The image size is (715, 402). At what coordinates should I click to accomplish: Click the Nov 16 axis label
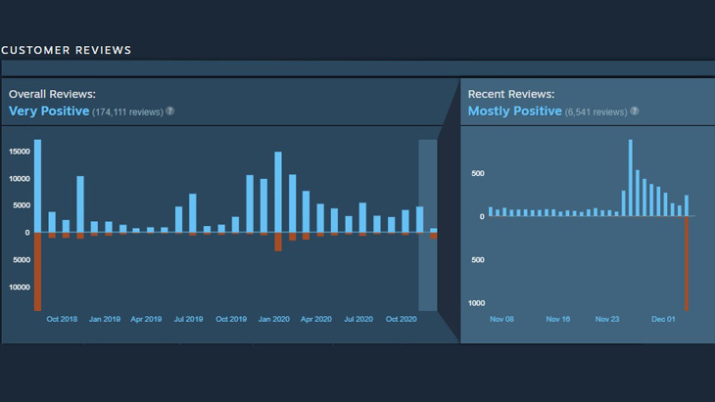point(558,319)
